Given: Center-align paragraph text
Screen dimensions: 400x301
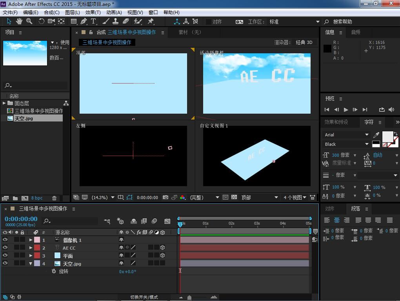Looking at the screenshot, I should (337, 220).
